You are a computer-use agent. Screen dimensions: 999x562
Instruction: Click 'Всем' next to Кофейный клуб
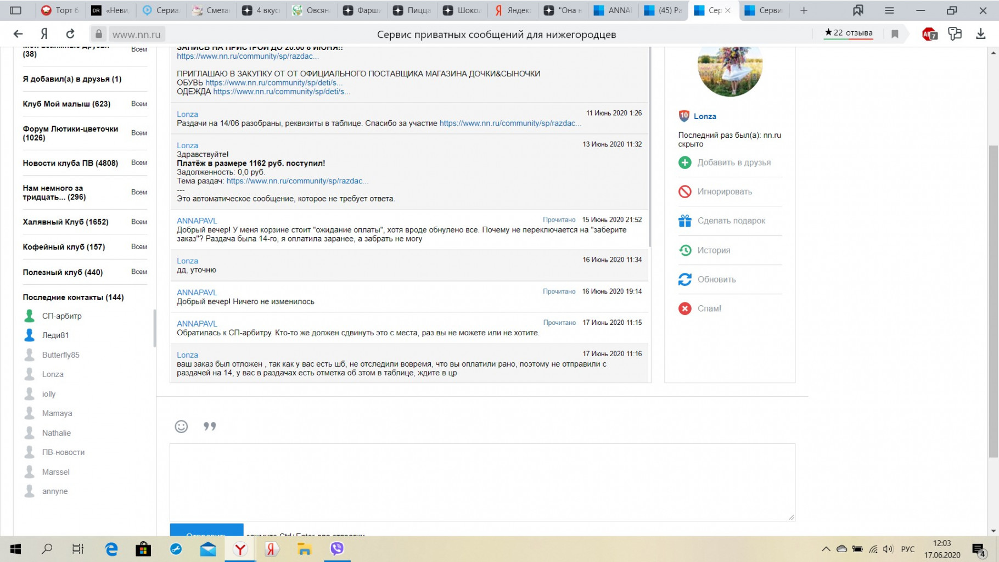(x=139, y=247)
